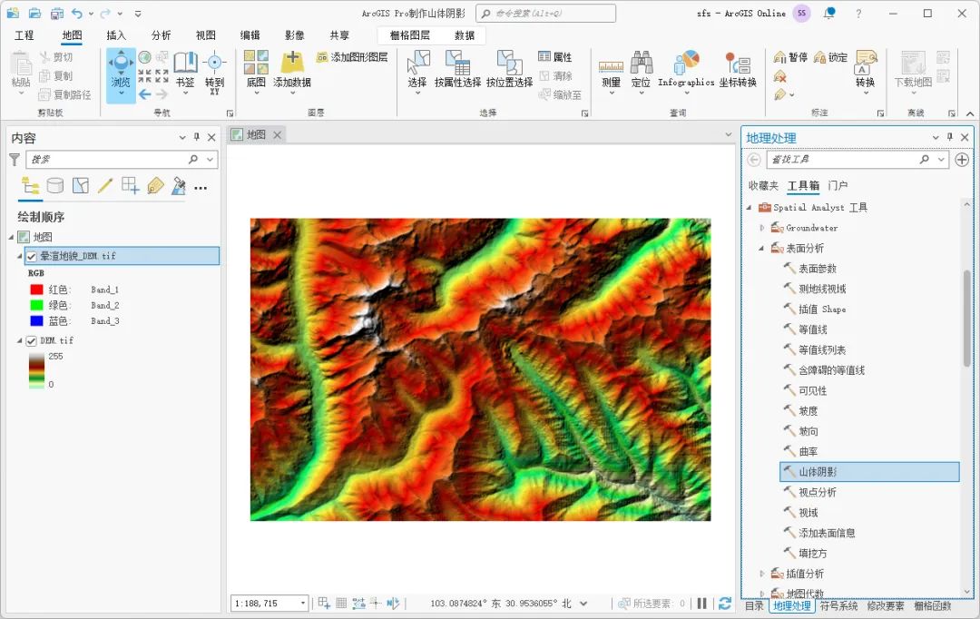Click the save project icon in the title bar
This screenshot has width=980, height=619.
(x=56, y=13)
